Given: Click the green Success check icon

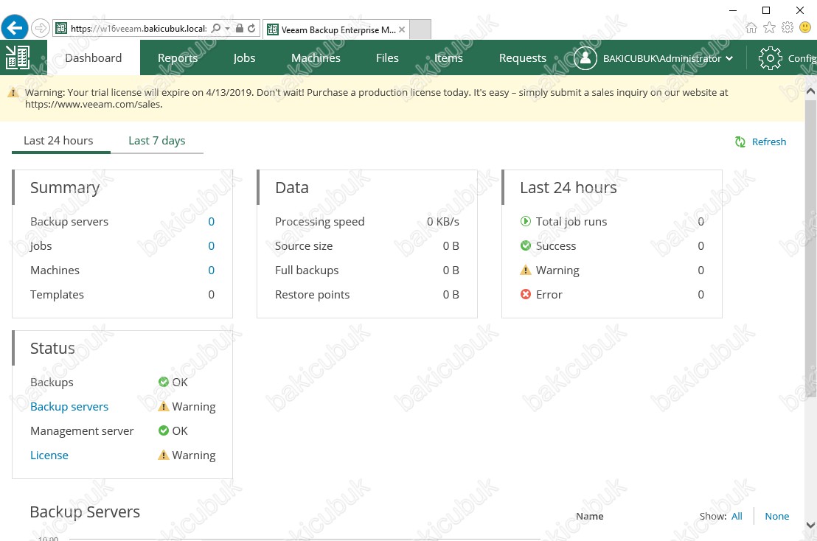Looking at the screenshot, I should 526,245.
